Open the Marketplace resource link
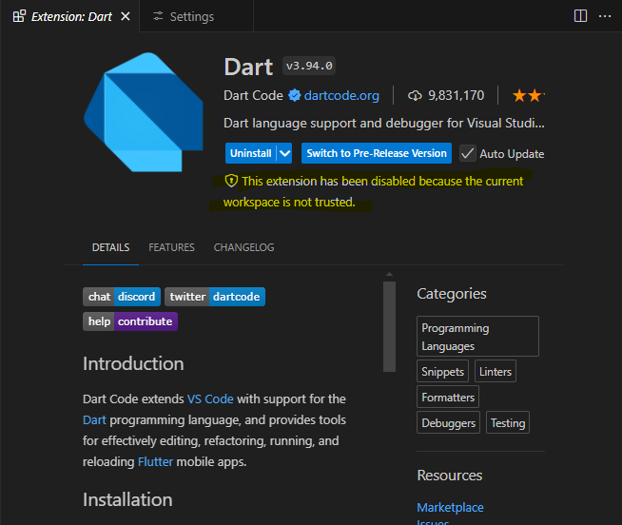The image size is (622, 525). (450, 508)
